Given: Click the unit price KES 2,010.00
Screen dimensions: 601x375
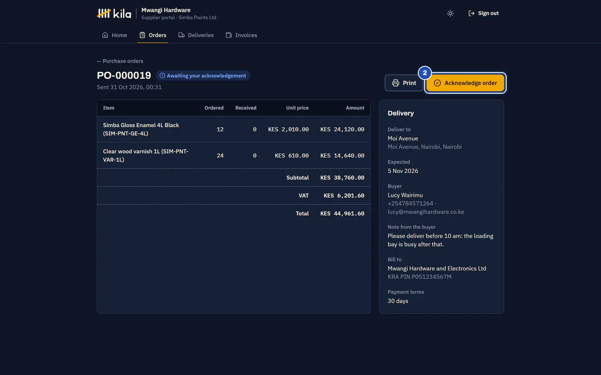Looking at the screenshot, I should pyautogui.click(x=288, y=130).
